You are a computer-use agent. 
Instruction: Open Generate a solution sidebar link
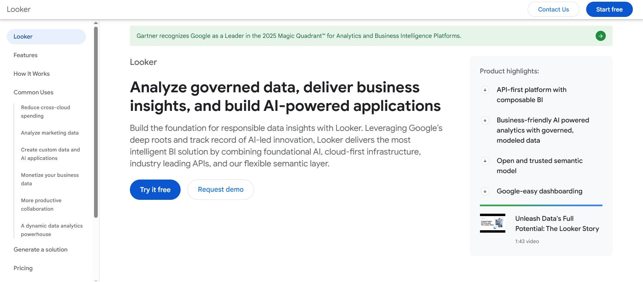41,250
